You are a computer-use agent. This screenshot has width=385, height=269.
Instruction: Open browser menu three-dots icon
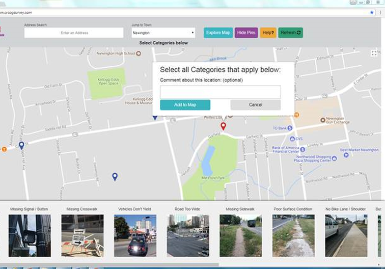point(380,12)
